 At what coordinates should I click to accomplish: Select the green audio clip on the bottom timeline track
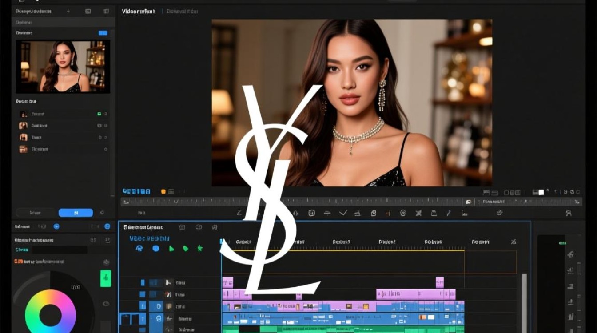pyautogui.click(x=343, y=329)
